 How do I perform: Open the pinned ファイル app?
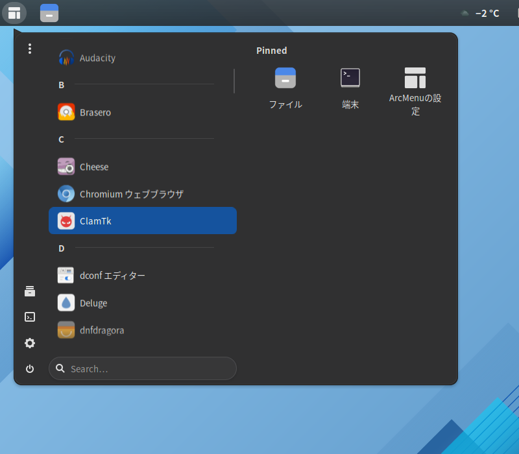[x=285, y=88]
